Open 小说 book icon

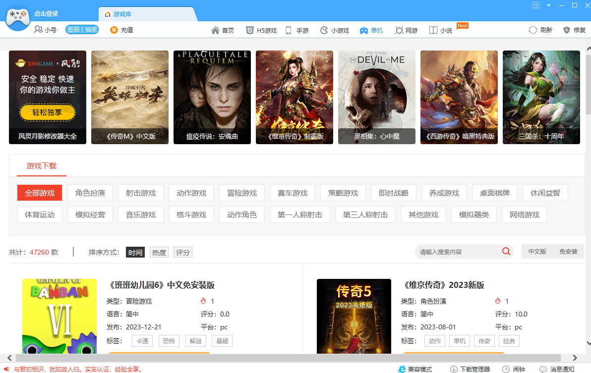pos(433,30)
